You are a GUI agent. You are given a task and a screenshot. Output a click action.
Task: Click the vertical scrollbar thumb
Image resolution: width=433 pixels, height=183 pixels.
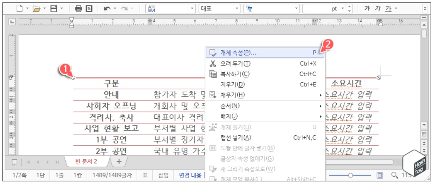point(424,33)
